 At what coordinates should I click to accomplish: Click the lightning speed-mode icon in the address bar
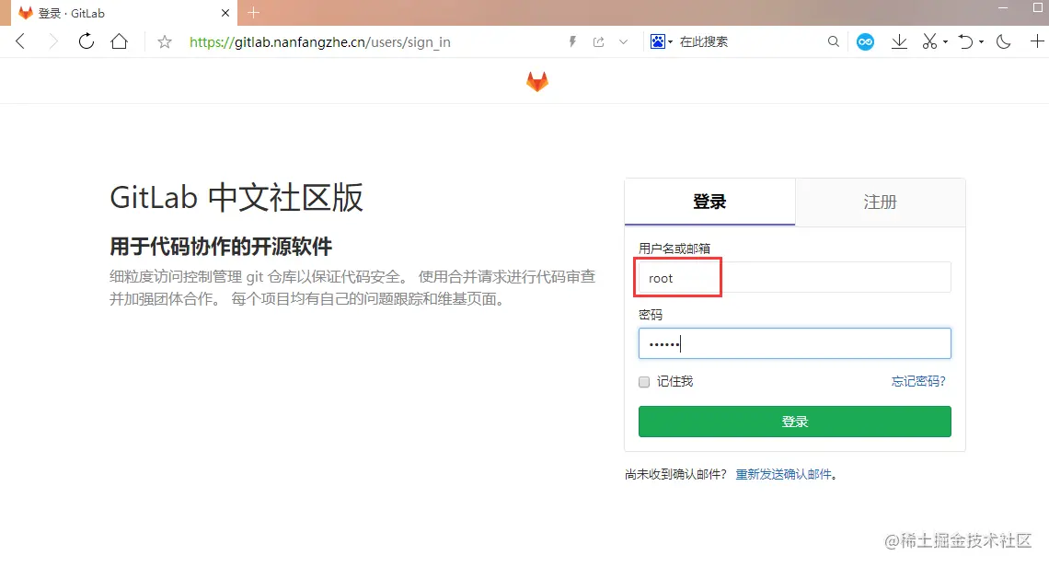(x=572, y=41)
